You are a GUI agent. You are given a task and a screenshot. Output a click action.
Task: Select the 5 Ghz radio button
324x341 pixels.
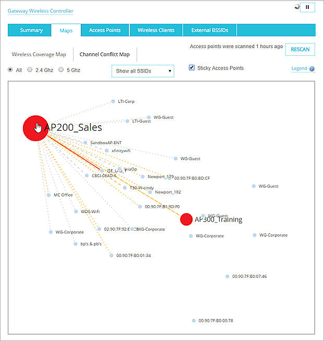coord(61,69)
